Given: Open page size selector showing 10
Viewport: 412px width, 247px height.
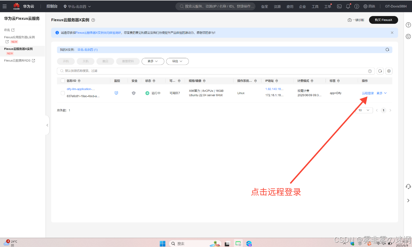Looking at the screenshot, I should click(364, 110).
